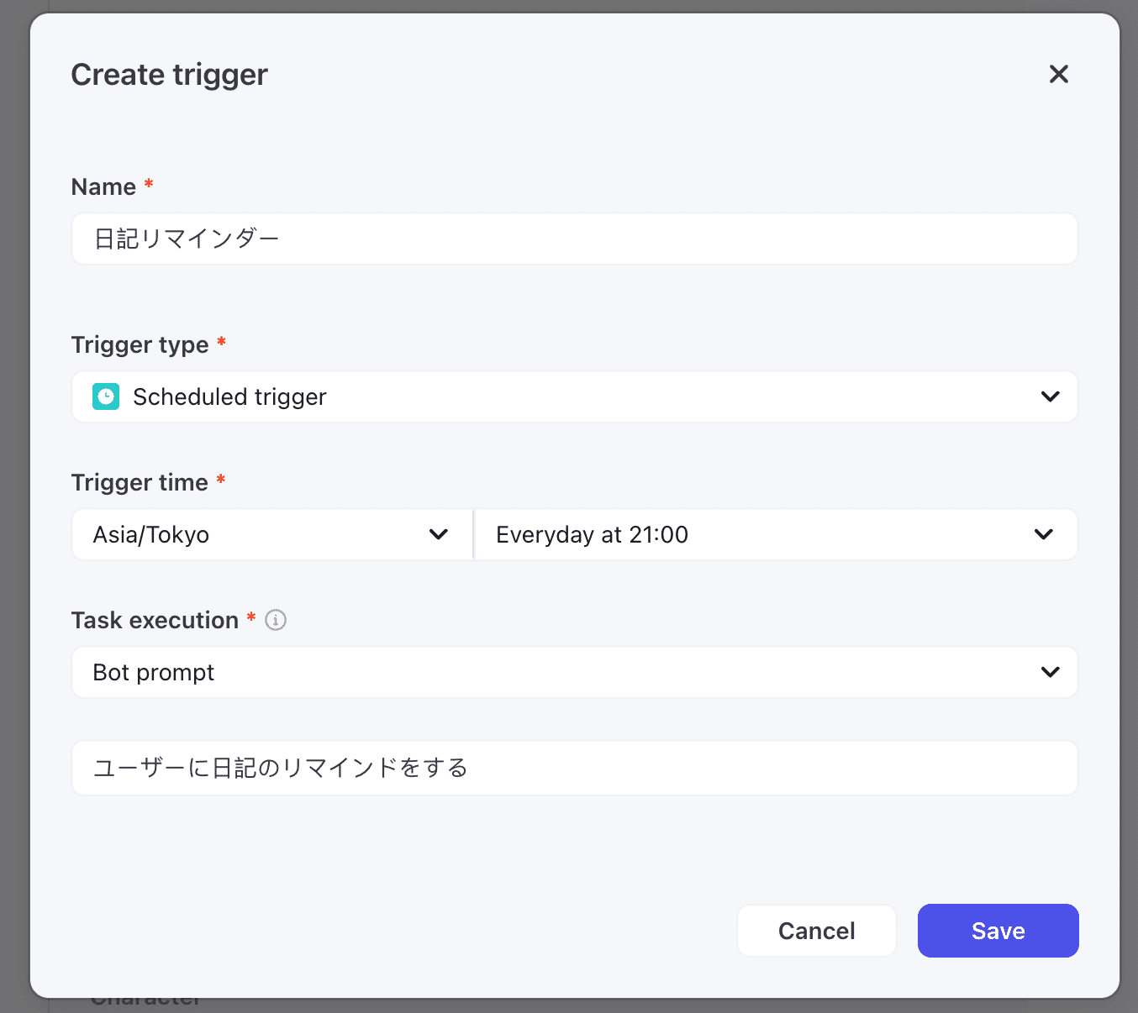This screenshot has height=1013, width=1138.
Task: Click the Trigger time label
Action: point(140,482)
